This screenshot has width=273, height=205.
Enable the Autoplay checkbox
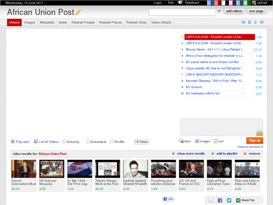coord(64,141)
